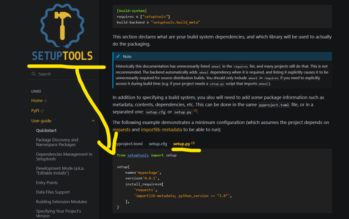Click the search magnifier icon
The height and width of the screenshot is (219, 349).
pyautogui.click(x=33, y=74)
